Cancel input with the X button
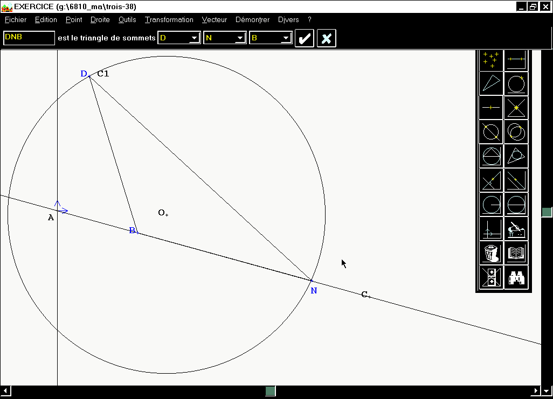 (326, 38)
